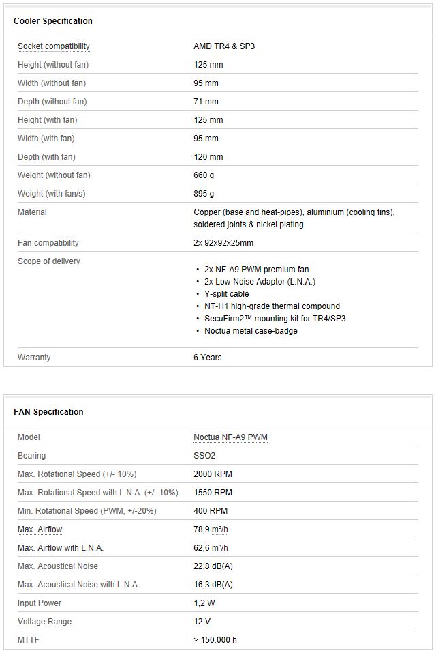Click Max. Airflow with L.N.A. link
Screen dimensions: 436x653
click(x=61, y=548)
